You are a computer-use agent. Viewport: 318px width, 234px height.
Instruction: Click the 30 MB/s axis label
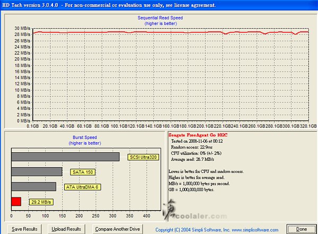[x=22, y=28]
